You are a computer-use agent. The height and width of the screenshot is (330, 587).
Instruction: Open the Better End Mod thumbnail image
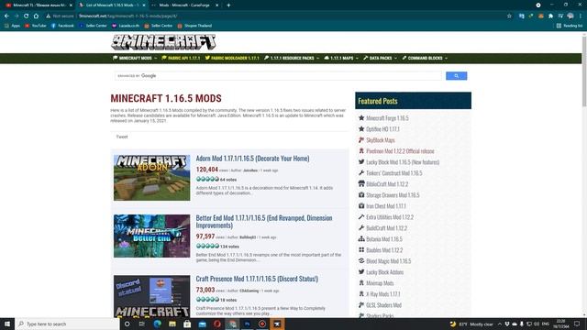click(152, 236)
